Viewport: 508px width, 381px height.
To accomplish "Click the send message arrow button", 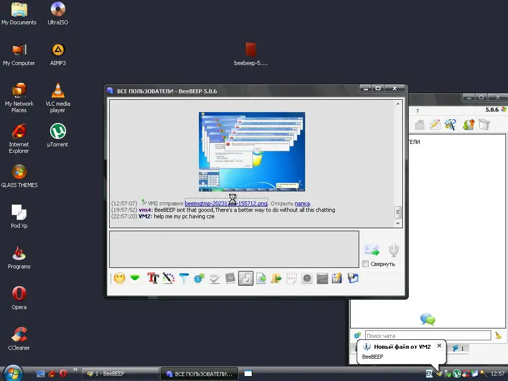I will [372, 250].
